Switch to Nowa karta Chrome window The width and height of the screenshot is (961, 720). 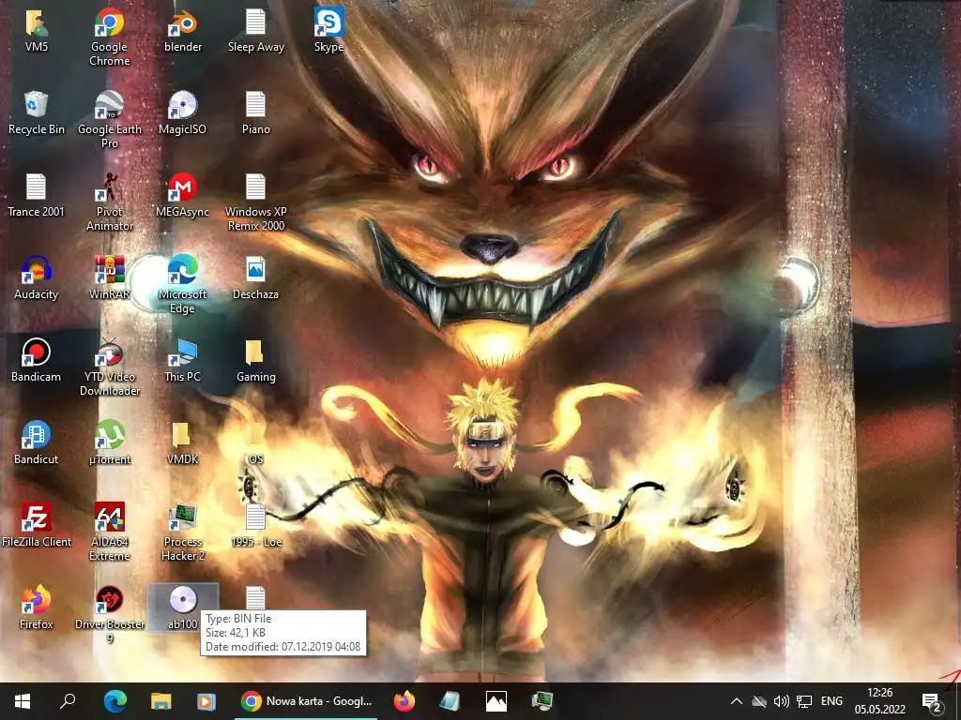[307, 701]
